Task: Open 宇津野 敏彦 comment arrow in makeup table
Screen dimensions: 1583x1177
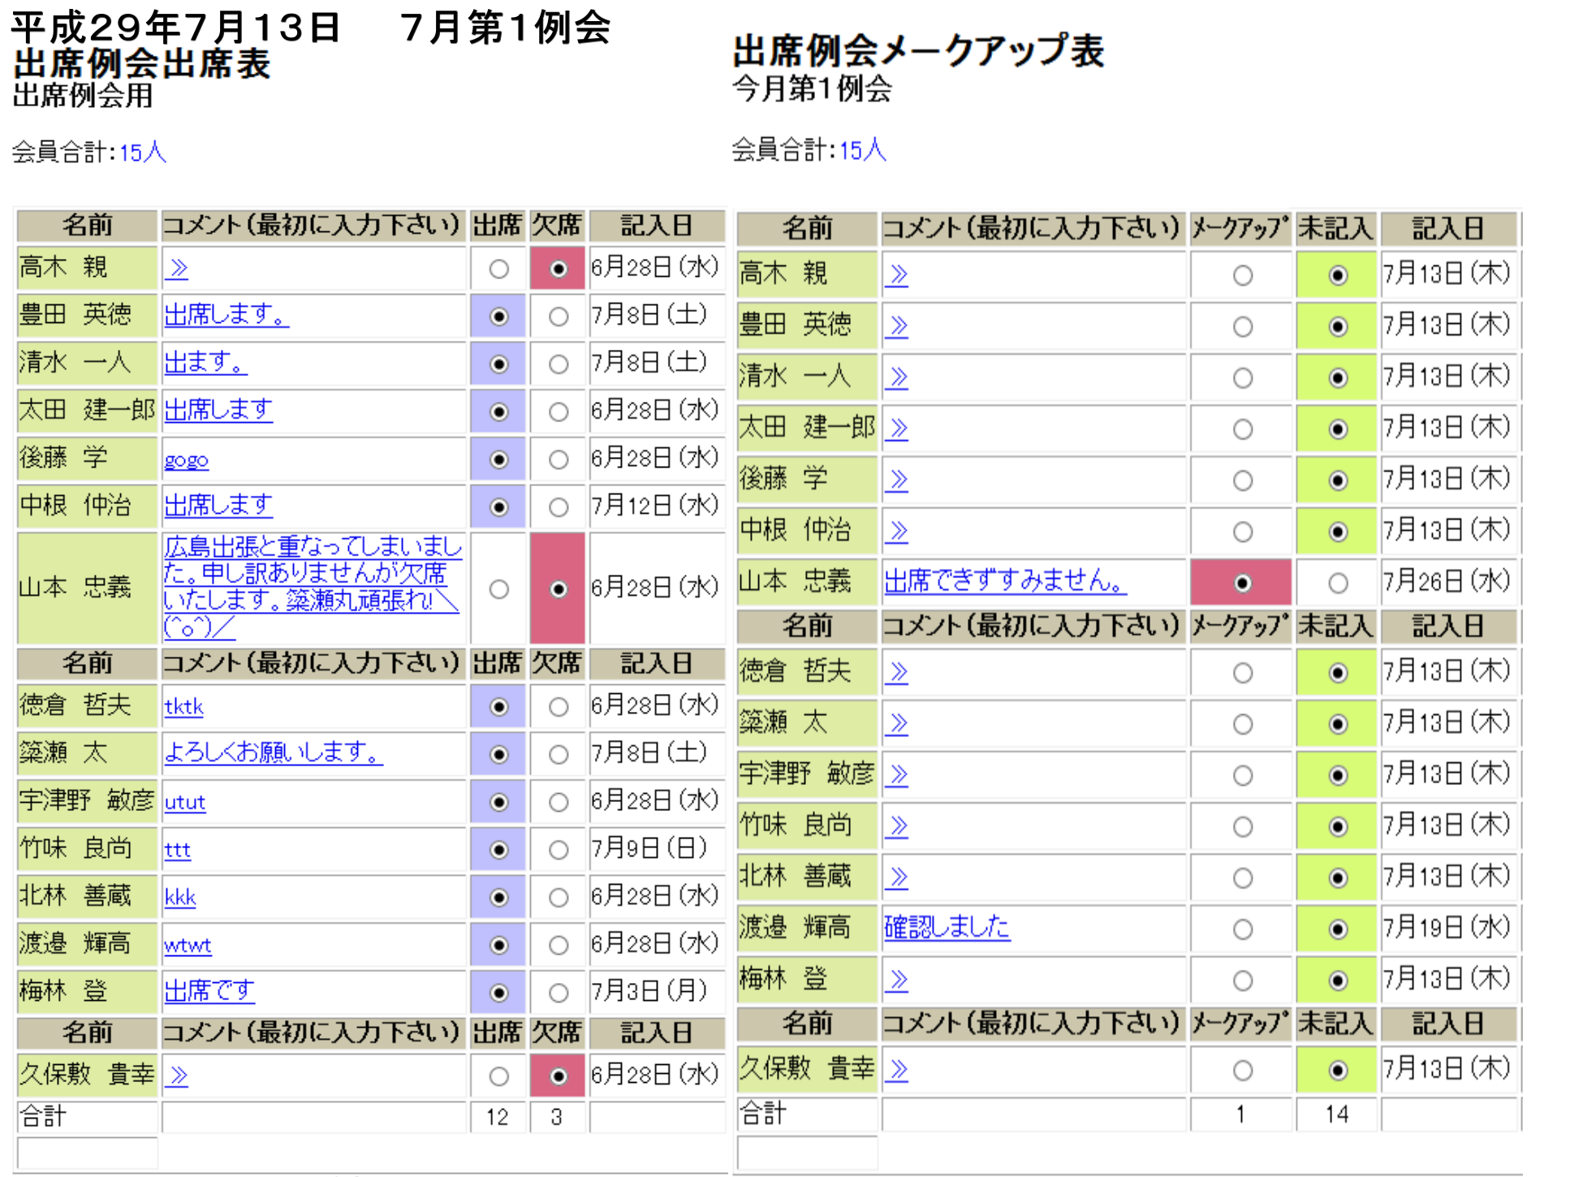Action: coord(896,775)
